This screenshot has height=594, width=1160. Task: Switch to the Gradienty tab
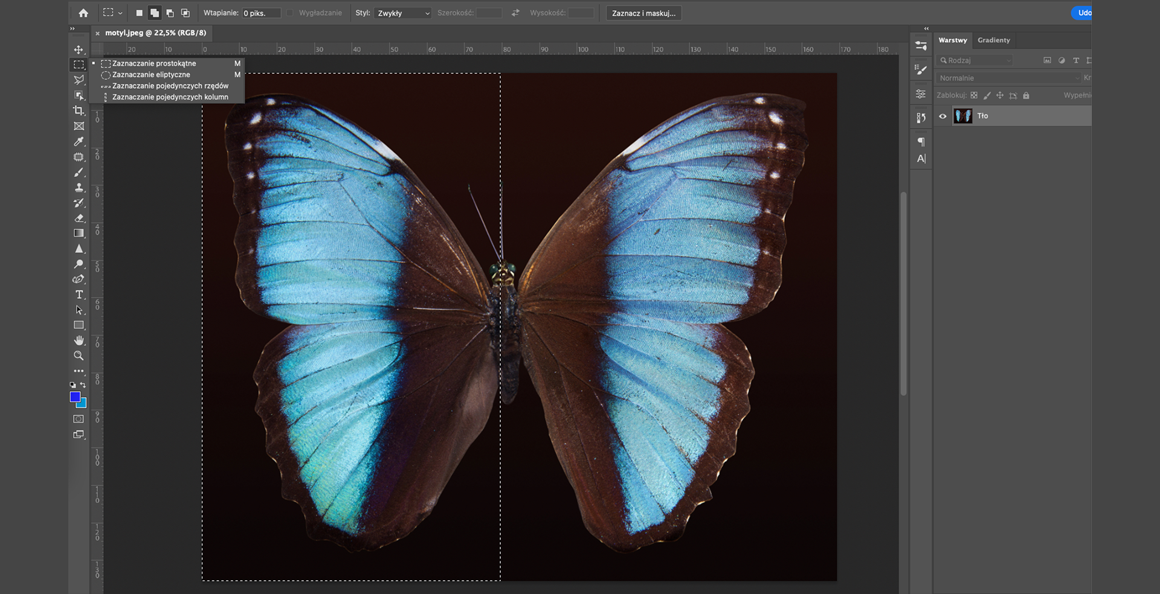994,40
